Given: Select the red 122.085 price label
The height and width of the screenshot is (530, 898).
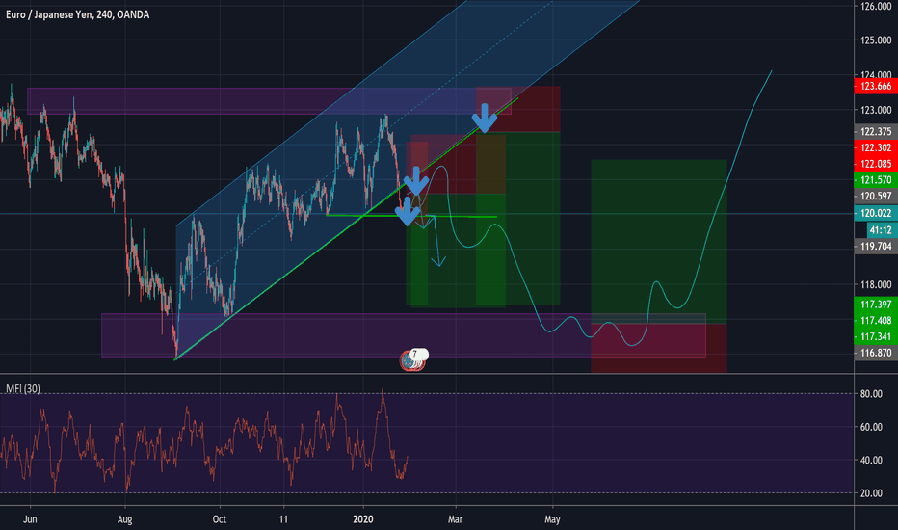Looking at the screenshot, I should (x=876, y=164).
